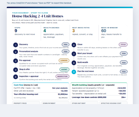Click the step 6 Close number circle
The image size is (139, 117).
tap(74, 45)
